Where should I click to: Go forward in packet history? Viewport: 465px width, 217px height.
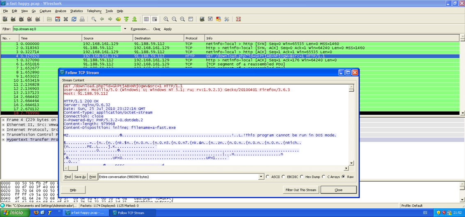[110, 19]
